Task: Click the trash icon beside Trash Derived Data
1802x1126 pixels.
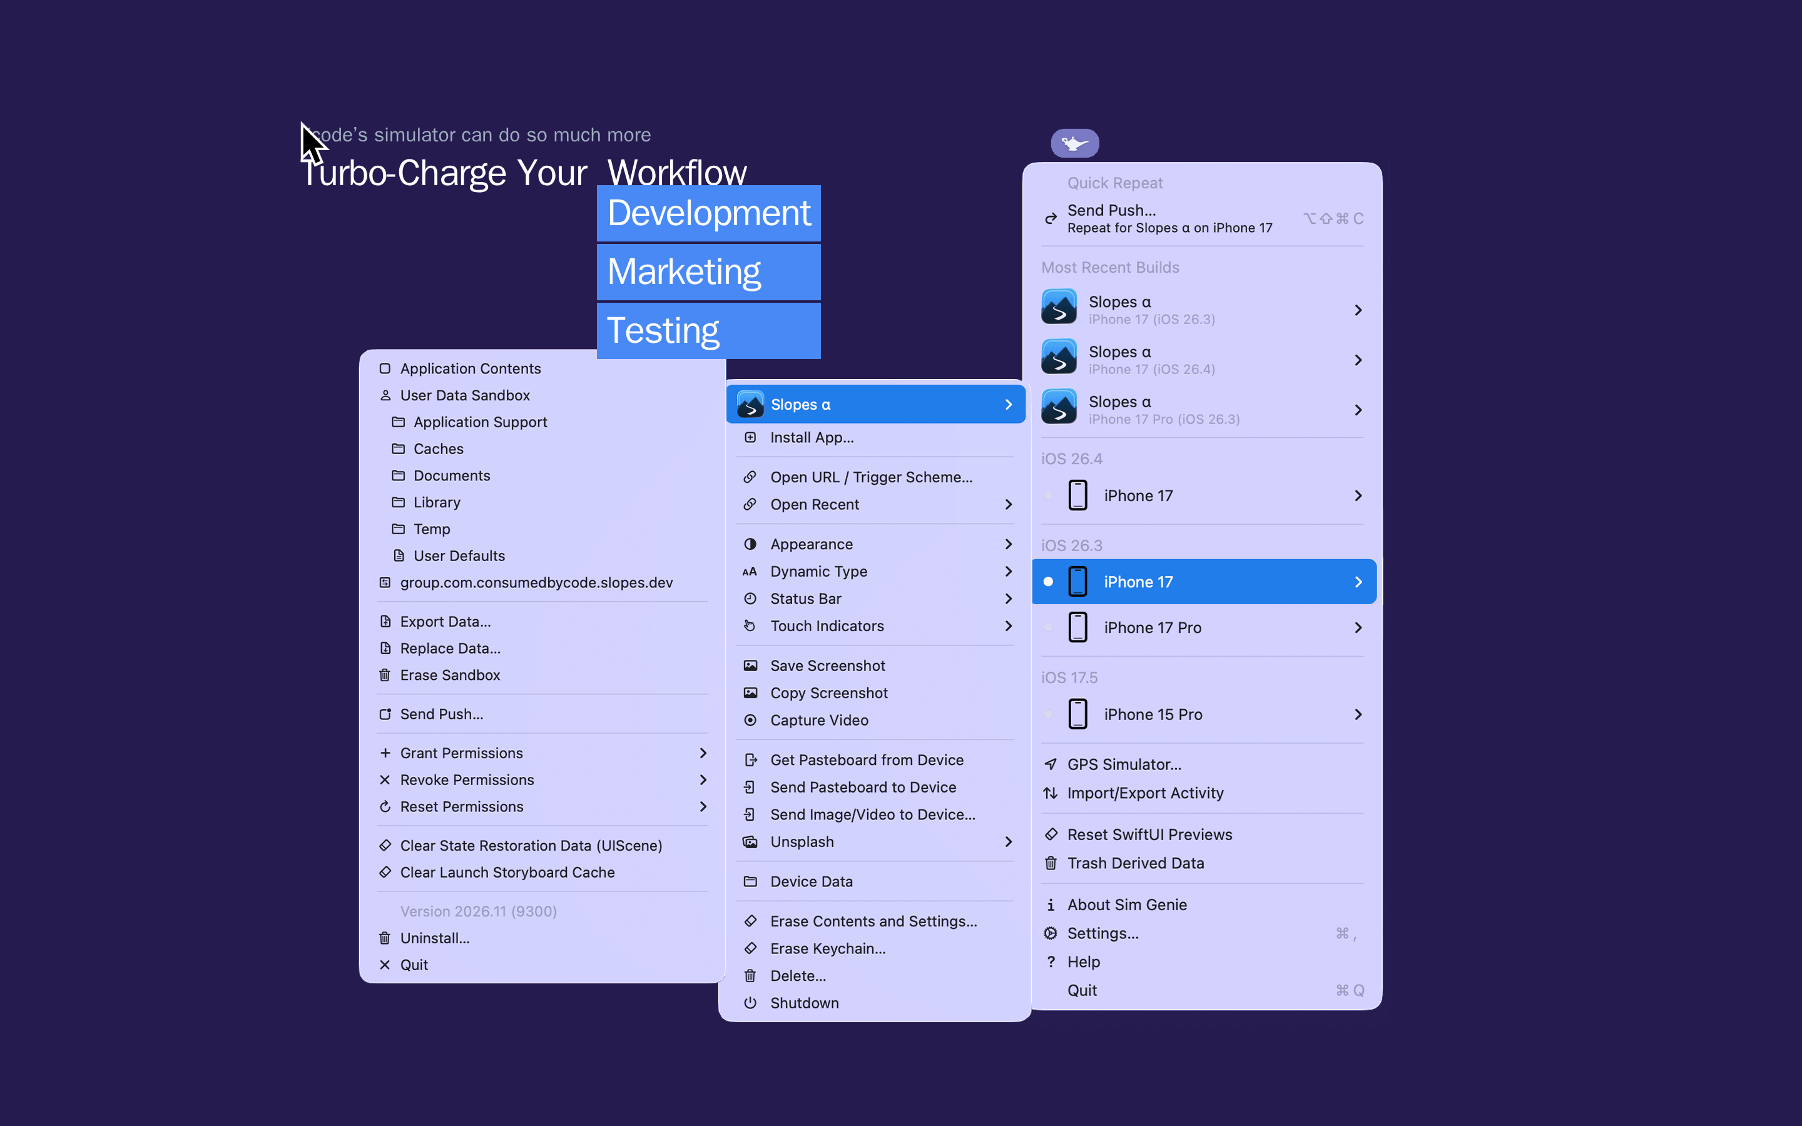Action: tap(1051, 863)
